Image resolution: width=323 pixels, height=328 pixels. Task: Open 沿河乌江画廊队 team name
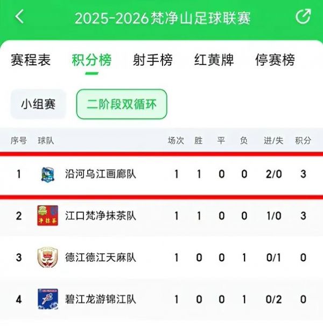(x=100, y=174)
